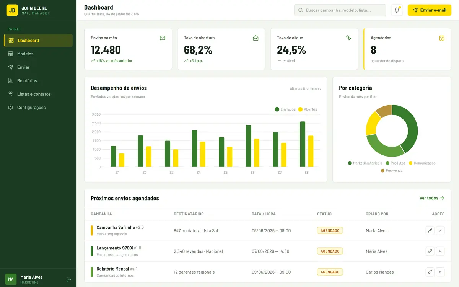
Task: Click calendar icon on Agendados card
Action: 442,38
